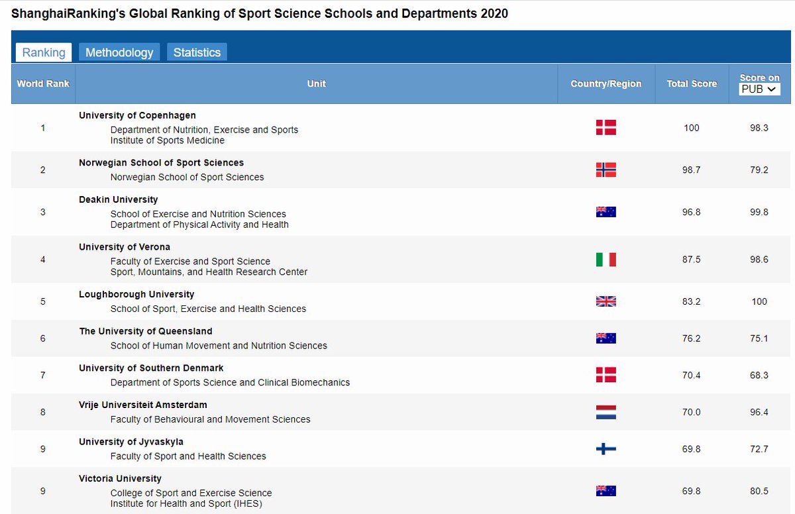Open Victoria University link

point(120,479)
